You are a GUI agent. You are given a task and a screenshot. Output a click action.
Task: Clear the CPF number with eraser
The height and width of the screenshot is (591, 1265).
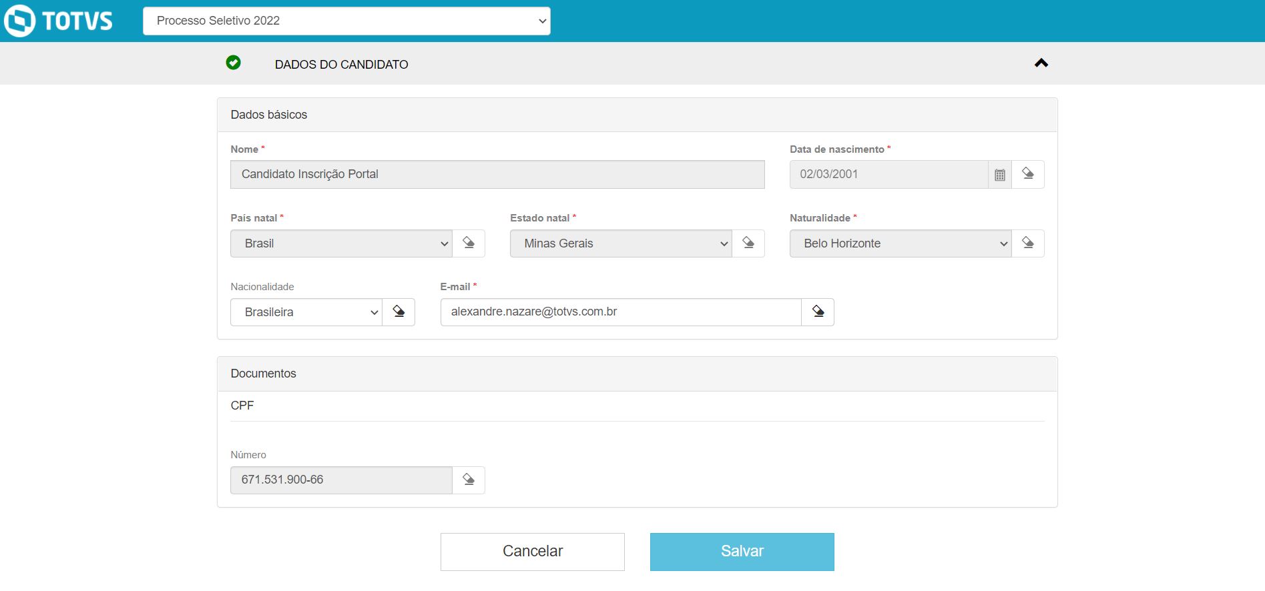469,480
